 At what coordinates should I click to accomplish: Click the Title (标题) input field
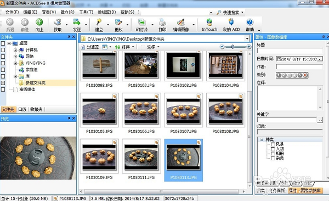(290, 51)
